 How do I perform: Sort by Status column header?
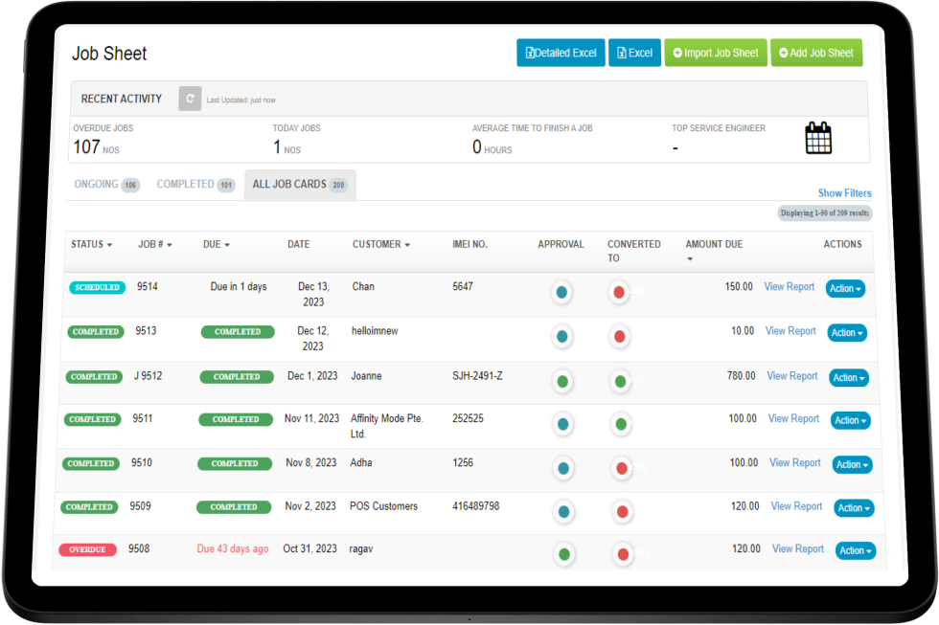(92, 244)
